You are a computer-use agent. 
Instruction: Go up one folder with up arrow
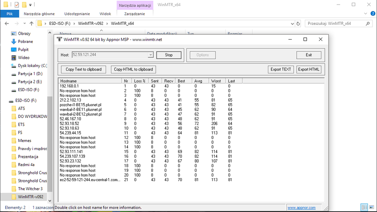click(31, 23)
